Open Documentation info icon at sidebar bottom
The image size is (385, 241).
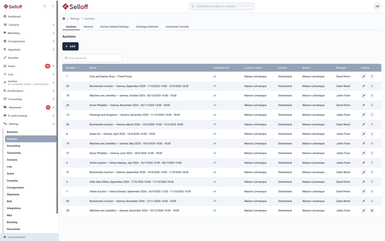[x=5, y=237]
